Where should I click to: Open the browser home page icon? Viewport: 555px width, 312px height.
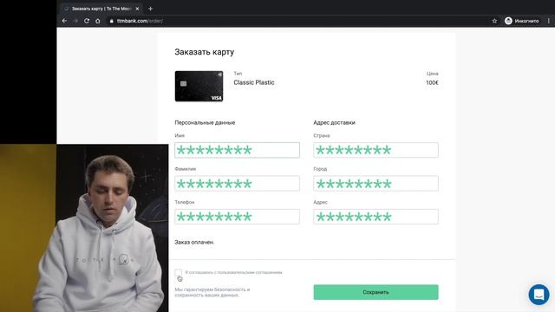coord(98,21)
